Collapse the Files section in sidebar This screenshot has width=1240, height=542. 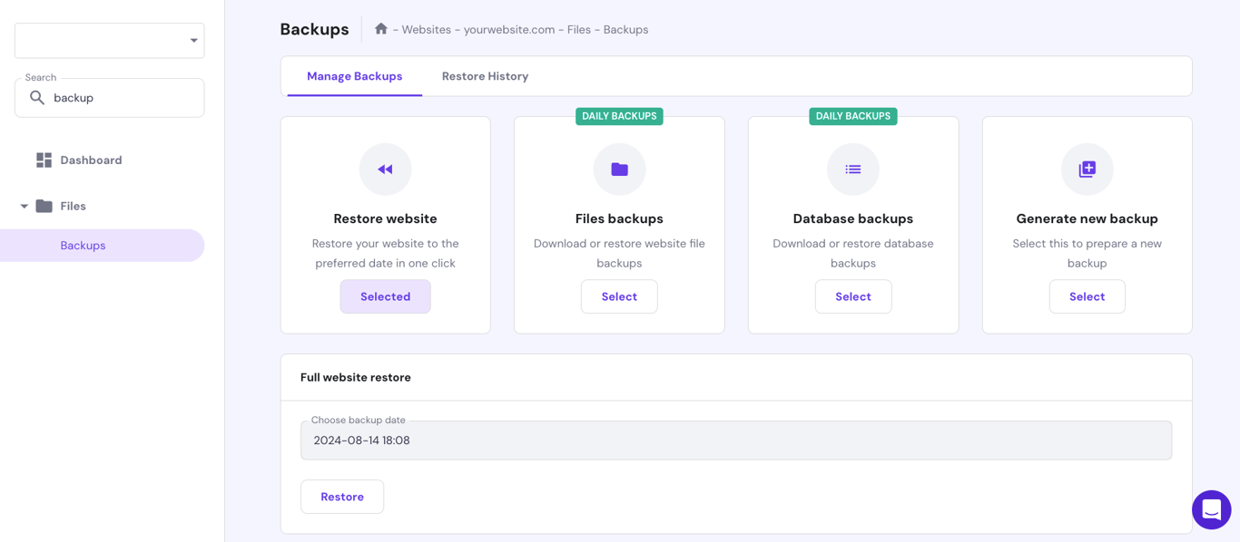pyautogui.click(x=25, y=206)
